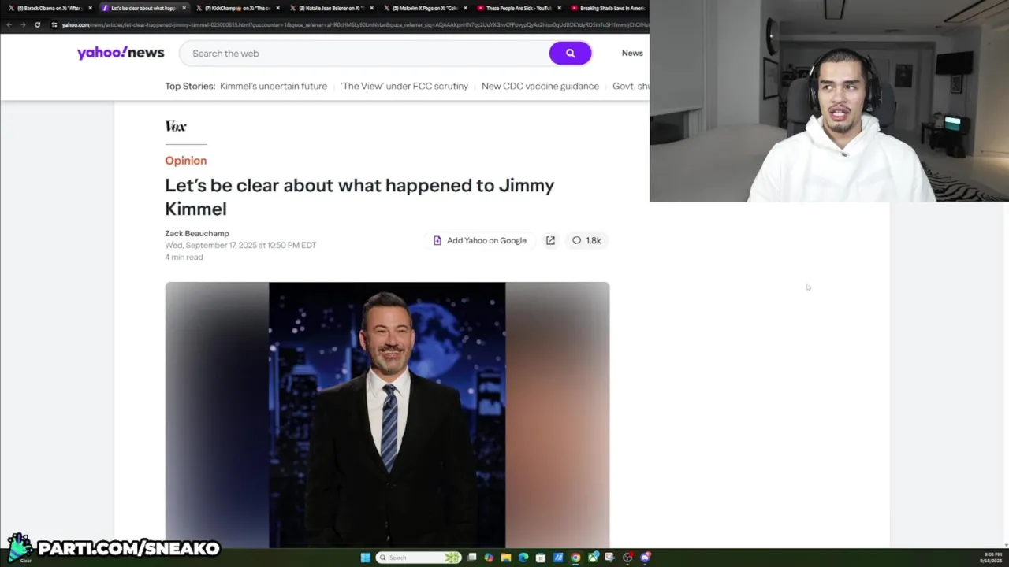Click the Vox publisher logo

(x=176, y=126)
